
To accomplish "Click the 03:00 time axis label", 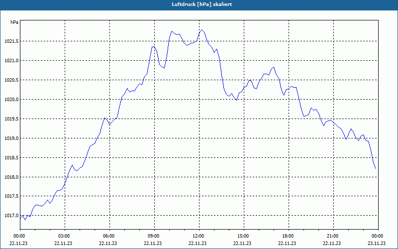I will (x=65, y=236).
